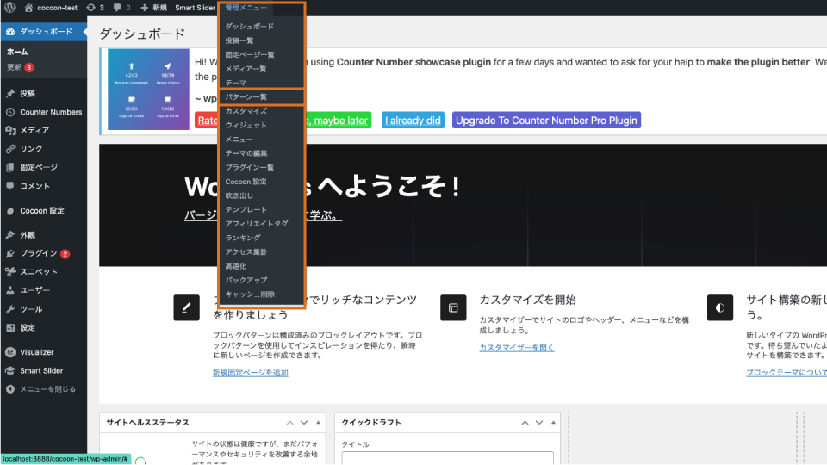Image resolution: width=827 pixels, height=465 pixels.
Task: Open the comments bubble icon in admin bar
Action: point(117,8)
